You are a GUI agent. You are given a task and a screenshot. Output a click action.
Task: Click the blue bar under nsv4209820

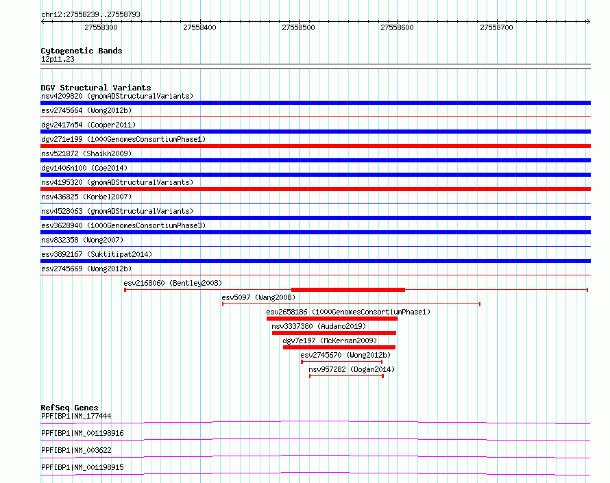tap(315, 103)
